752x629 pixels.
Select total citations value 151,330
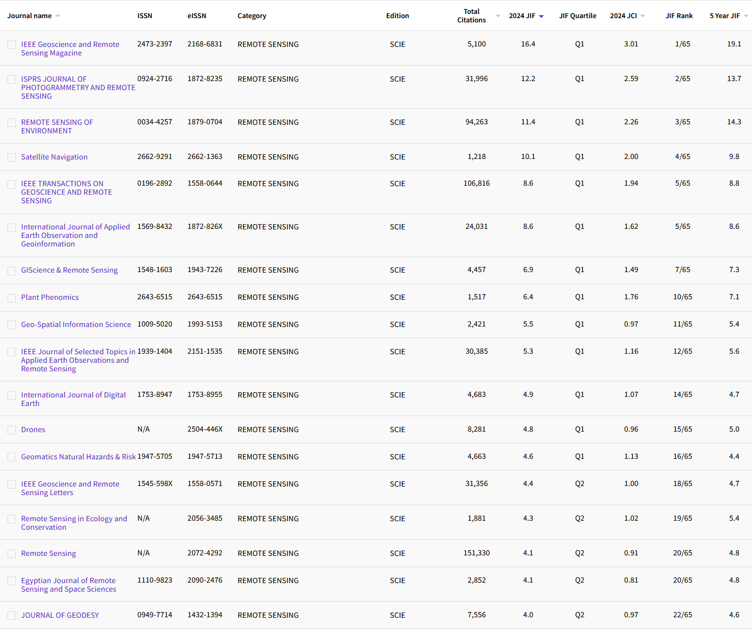coord(477,553)
